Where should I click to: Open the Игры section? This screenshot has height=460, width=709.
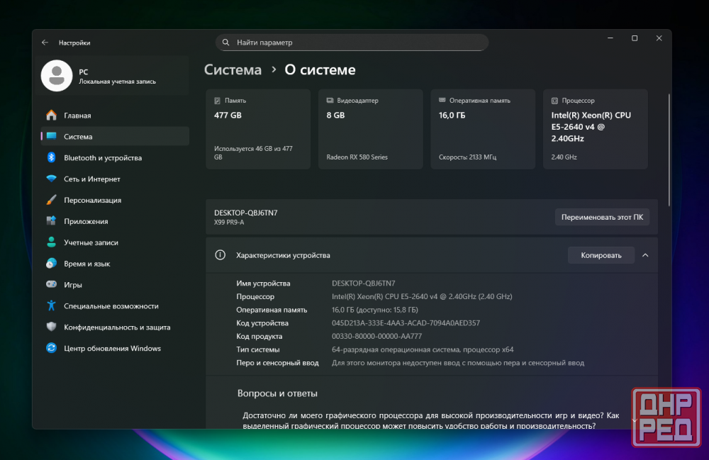tap(115, 285)
